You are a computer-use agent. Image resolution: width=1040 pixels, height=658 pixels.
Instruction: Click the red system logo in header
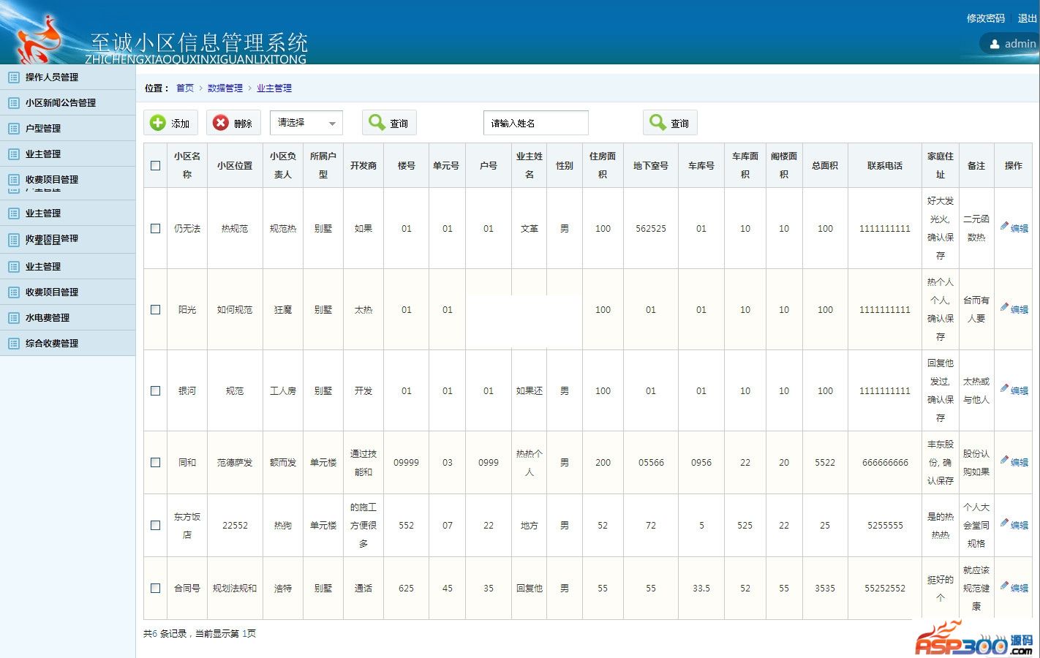tap(40, 40)
